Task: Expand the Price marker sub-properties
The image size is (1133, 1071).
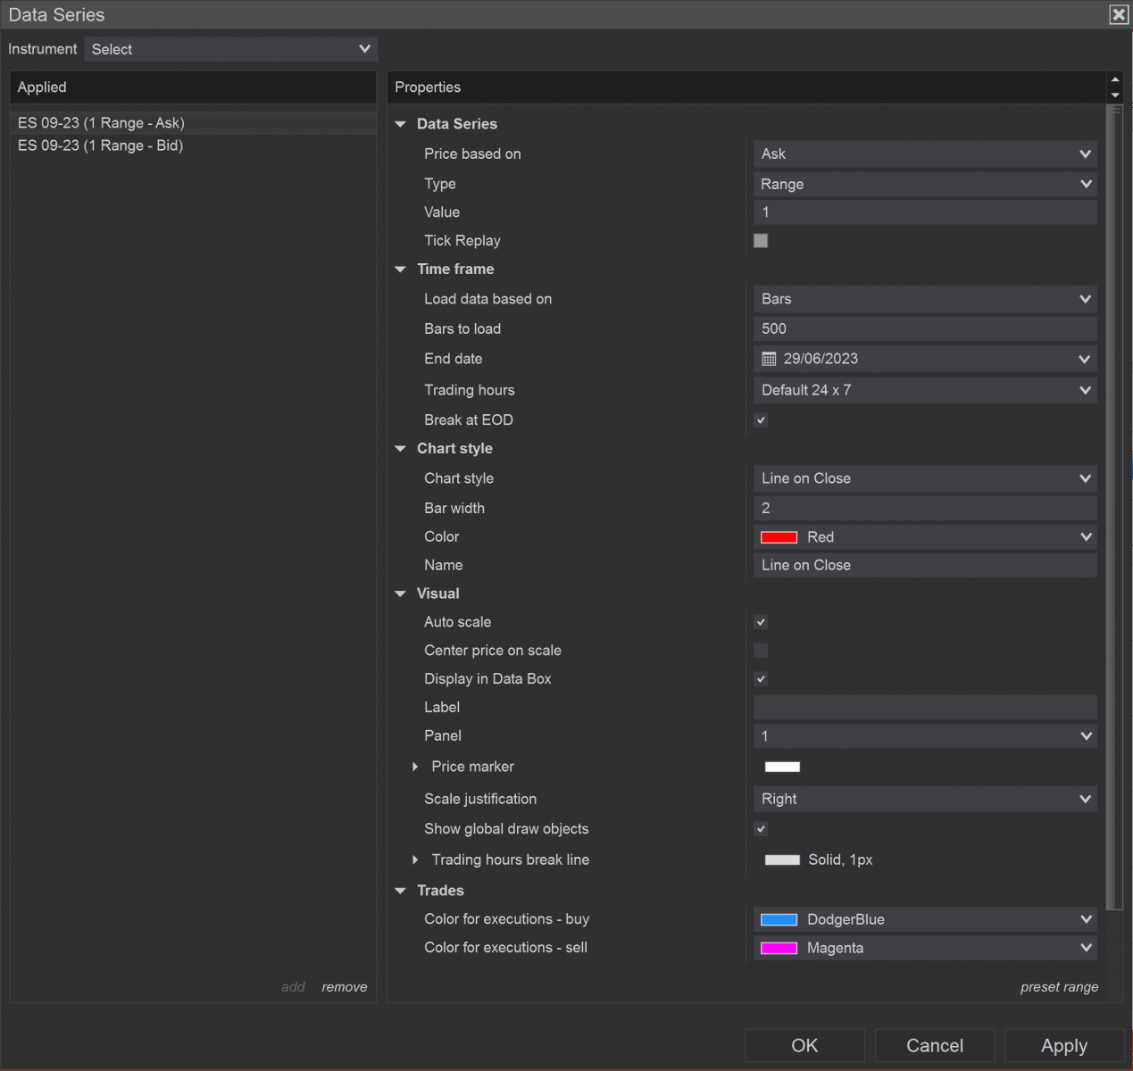Action: [x=415, y=767]
